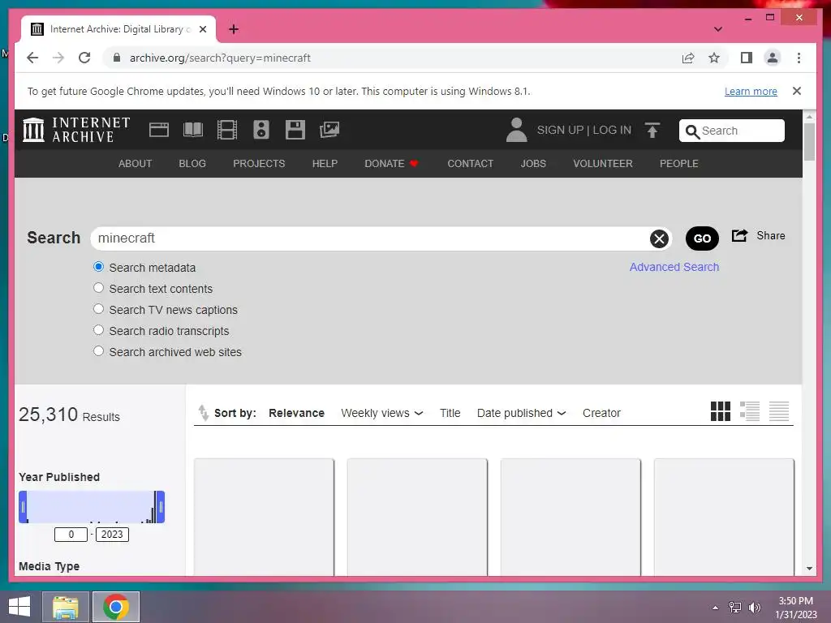
Task: Click the right year range slider handle
Action: click(161, 507)
